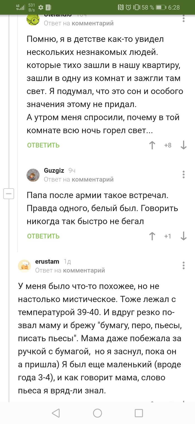Open Guzgiz's username profile link

[x=54, y=171]
